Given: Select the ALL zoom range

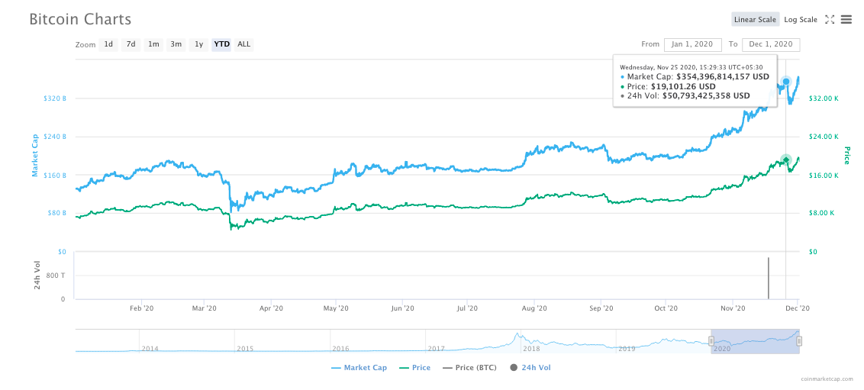Looking at the screenshot, I should click(243, 44).
